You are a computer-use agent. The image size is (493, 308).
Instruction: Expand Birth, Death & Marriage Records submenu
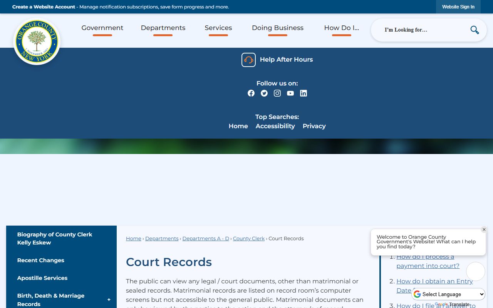click(109, 300)
